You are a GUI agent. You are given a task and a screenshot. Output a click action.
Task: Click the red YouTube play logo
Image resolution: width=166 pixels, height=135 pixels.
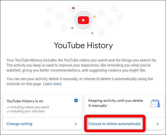point(83,20)
